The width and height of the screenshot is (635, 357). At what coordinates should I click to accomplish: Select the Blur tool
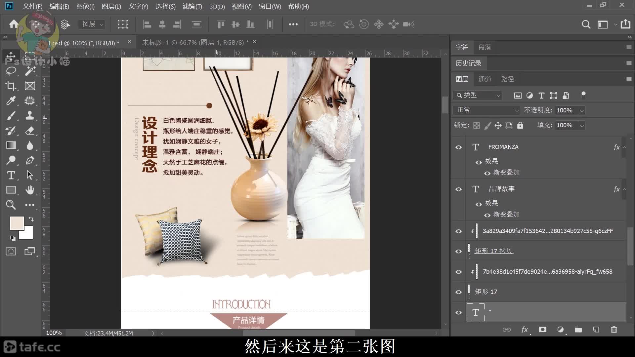[x=30, y=145]
